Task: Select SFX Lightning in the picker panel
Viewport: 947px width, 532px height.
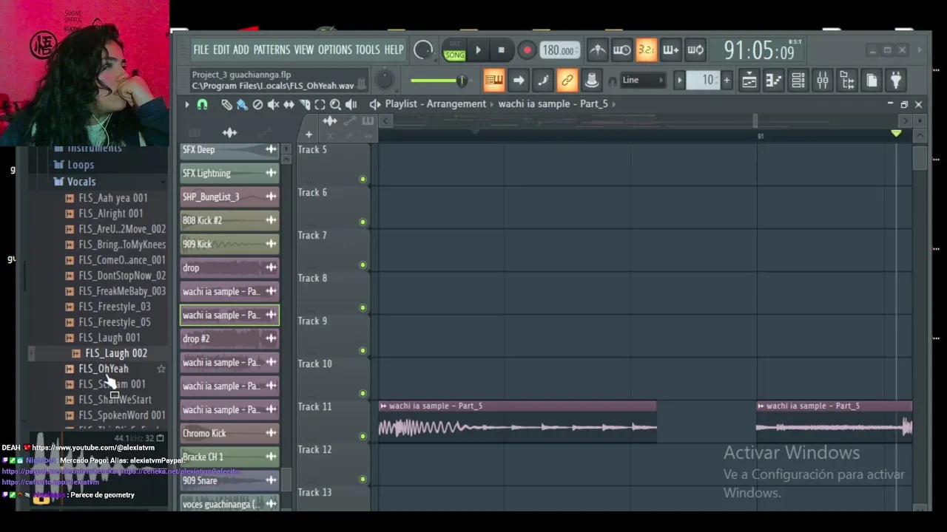Action: click(229, 173)
